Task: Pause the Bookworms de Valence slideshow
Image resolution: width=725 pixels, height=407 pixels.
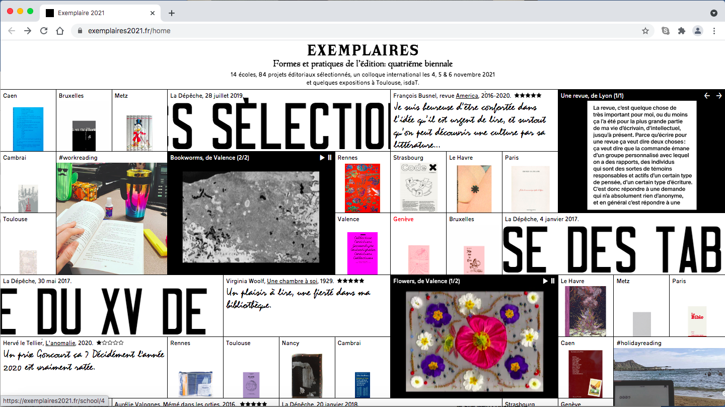Action: (330, 158)
